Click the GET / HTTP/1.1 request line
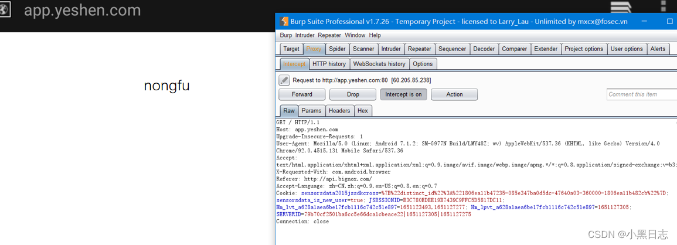Image resolution: width=677 pixels, height=245 pixels. [298, 122]
